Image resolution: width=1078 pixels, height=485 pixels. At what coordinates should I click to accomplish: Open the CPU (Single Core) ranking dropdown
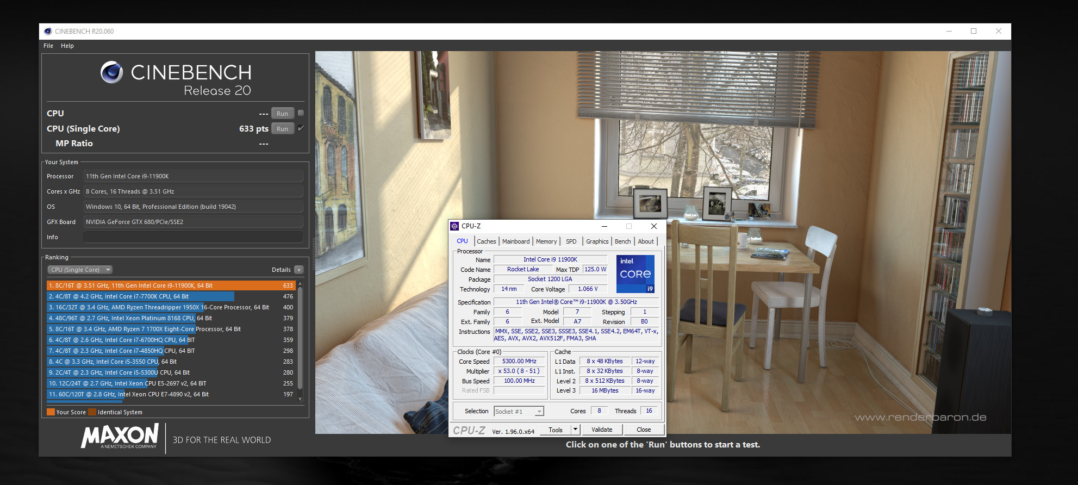pyautogui.click(x=80, y=270)
